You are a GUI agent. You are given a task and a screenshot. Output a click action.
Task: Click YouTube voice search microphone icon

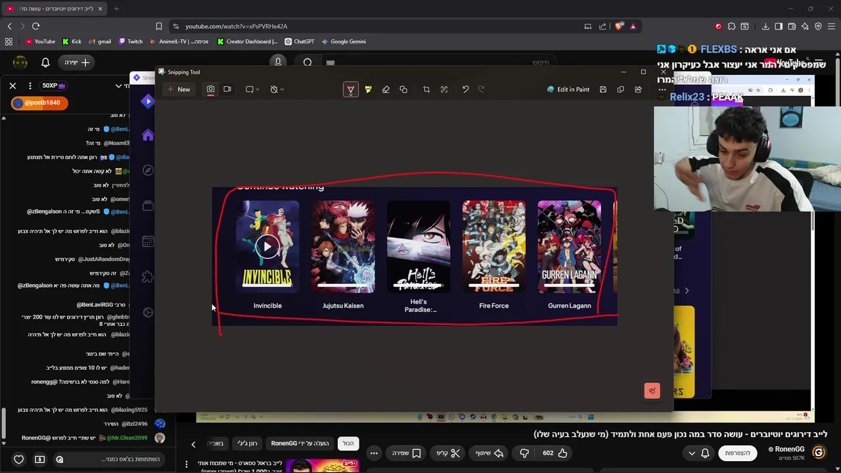click(278, 62)
